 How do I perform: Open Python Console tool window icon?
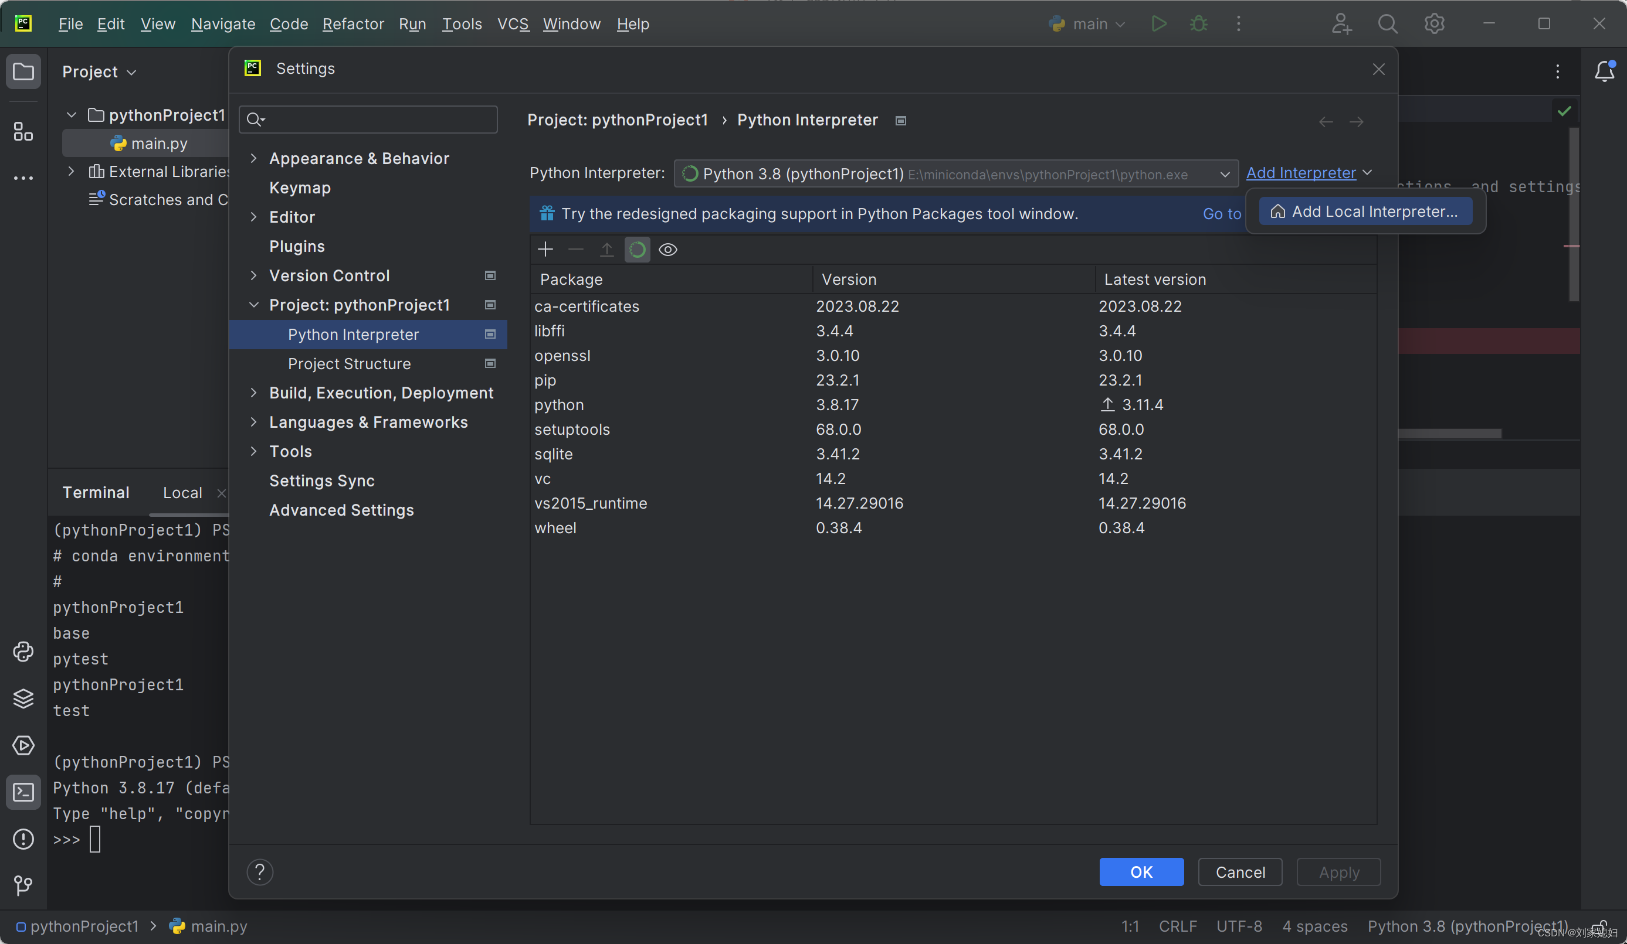(23, 652)
